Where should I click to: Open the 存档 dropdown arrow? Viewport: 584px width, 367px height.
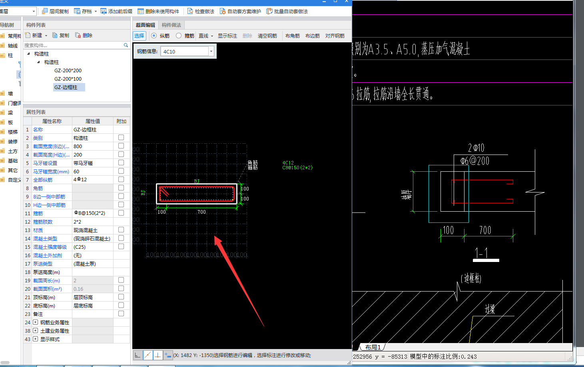pos(96,12)
